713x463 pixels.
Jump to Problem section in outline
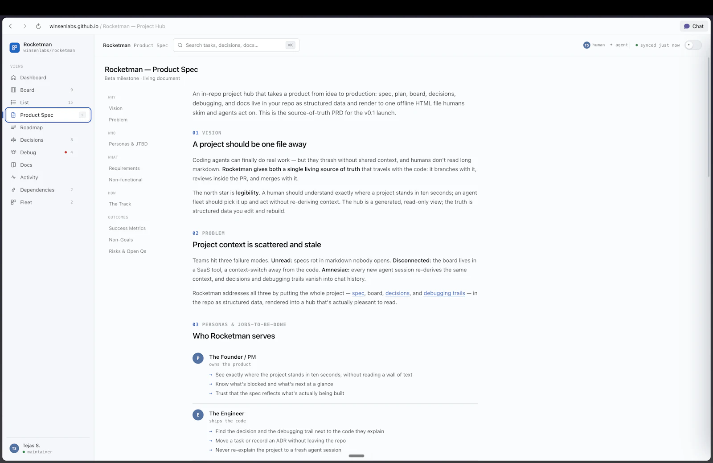click(118, 120)
